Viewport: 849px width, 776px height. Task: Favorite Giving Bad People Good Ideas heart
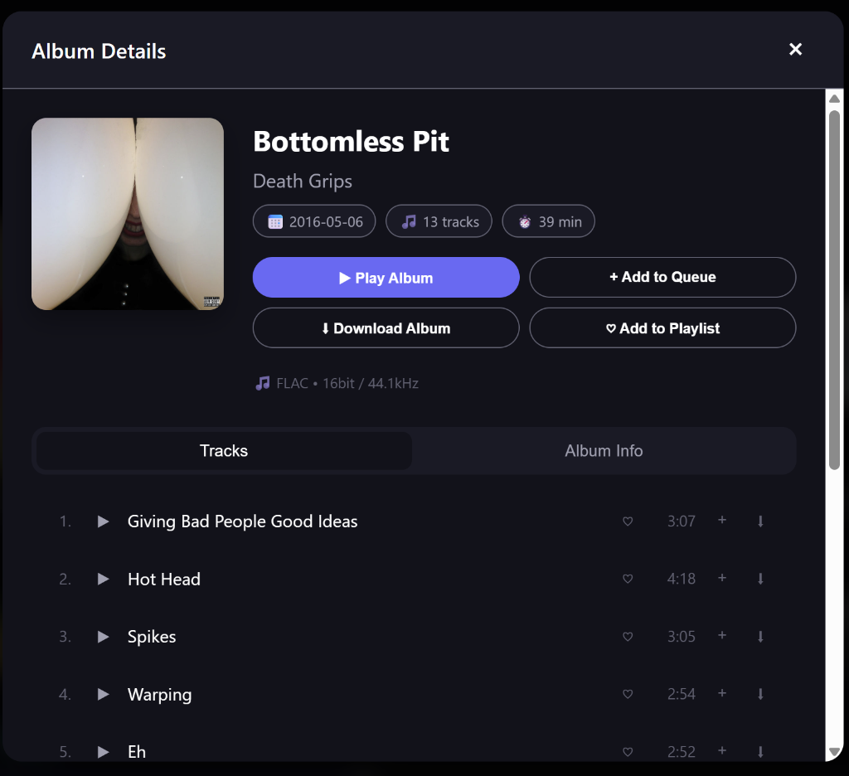tap(628, 521)
